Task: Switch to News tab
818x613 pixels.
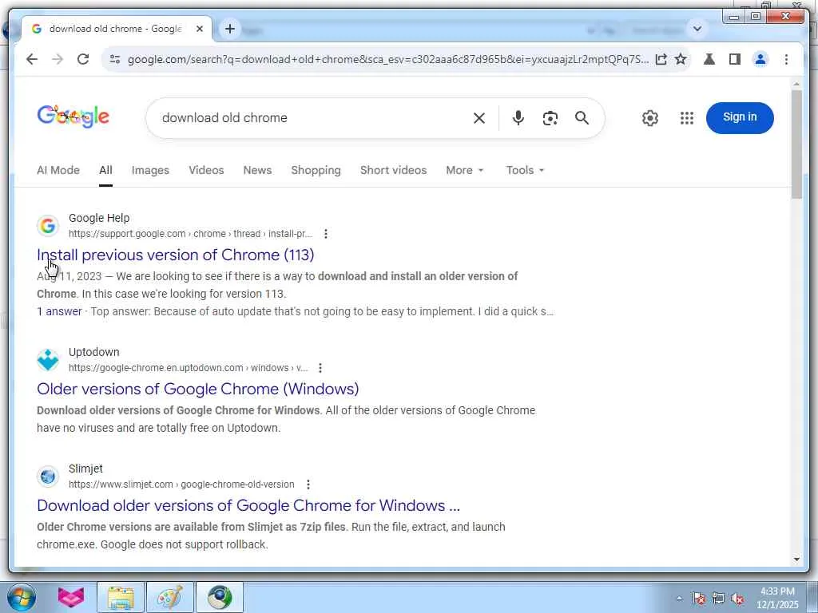Action: pyautogui.click(x=257, y=171)
